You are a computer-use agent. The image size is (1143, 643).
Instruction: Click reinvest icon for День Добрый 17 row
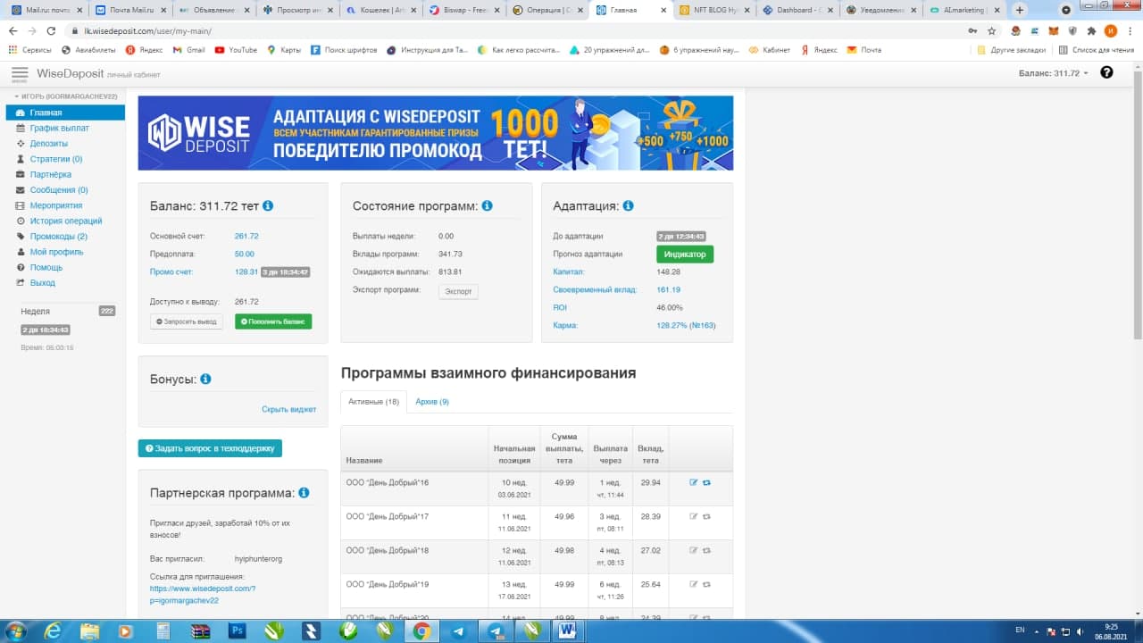[x=706, y=516]
